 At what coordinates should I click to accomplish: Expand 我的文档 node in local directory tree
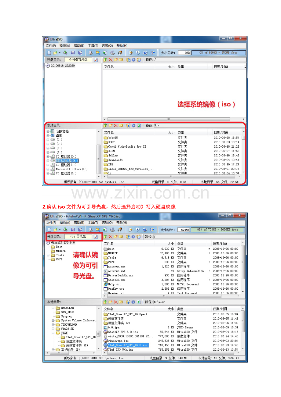(x=48, y=131)
